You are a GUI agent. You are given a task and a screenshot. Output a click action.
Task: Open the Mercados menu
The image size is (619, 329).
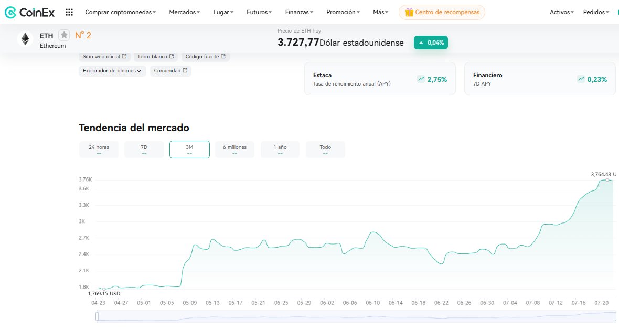tap(184, 12)
